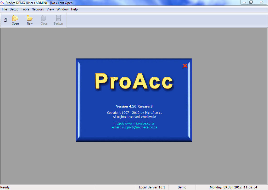This screenshot has width=268, height=190.
Task: Open the Tools menu
Action: pos(25,9)
